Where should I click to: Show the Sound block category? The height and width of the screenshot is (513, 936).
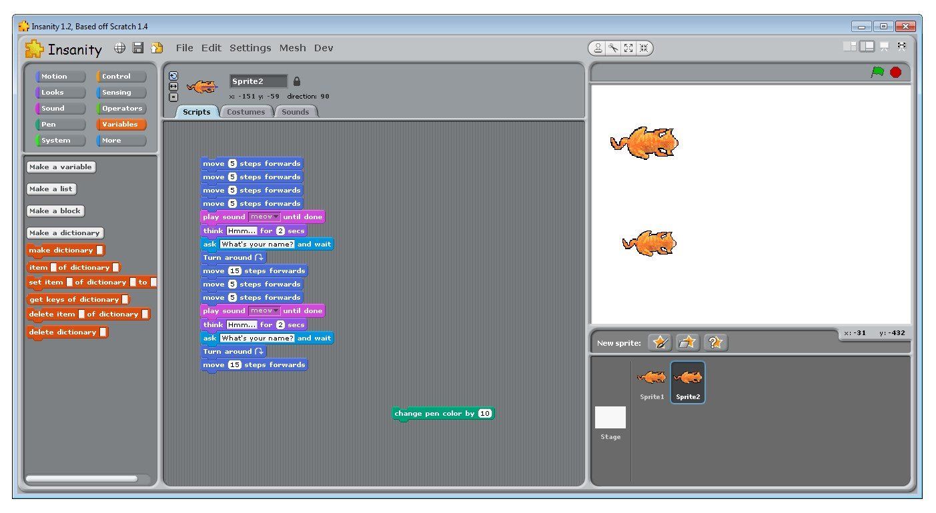click(x=61, y=109)
